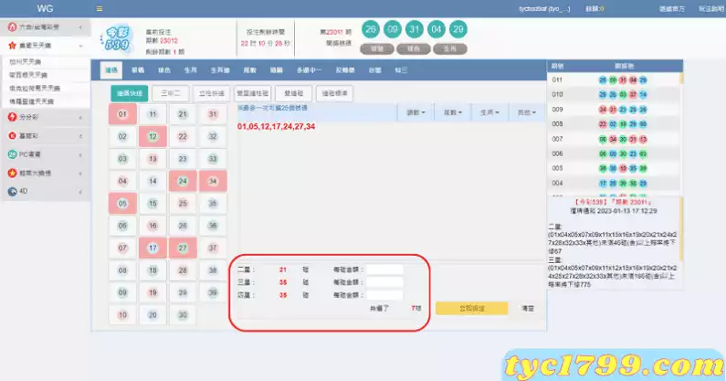Toggle number 24 off

click(183, 181)
